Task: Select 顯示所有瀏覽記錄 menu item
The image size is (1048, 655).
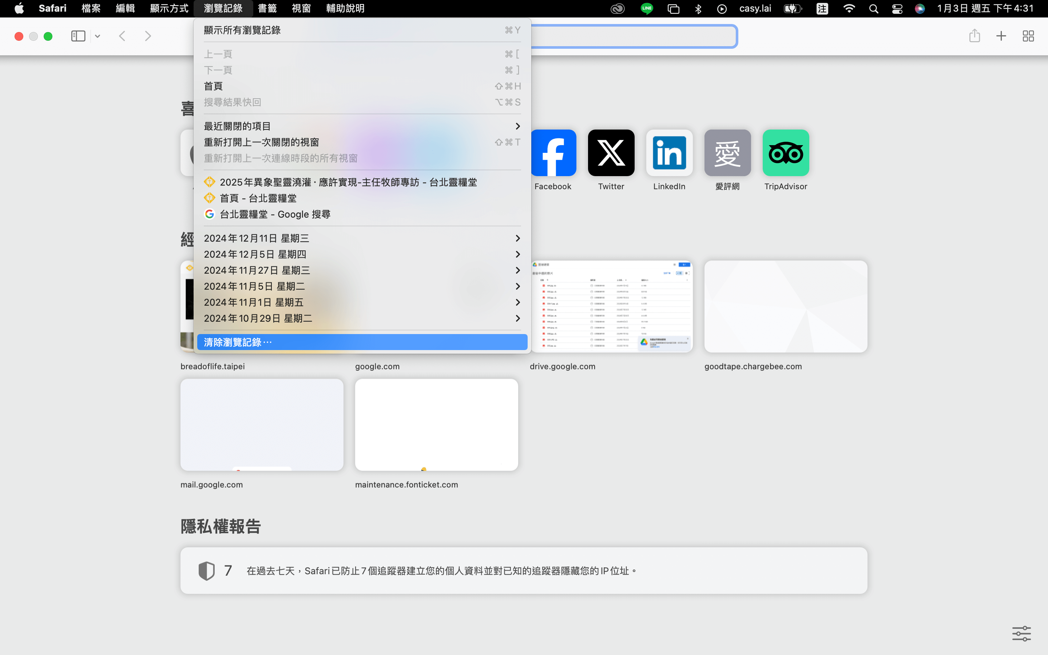Action: coord(362,30)
